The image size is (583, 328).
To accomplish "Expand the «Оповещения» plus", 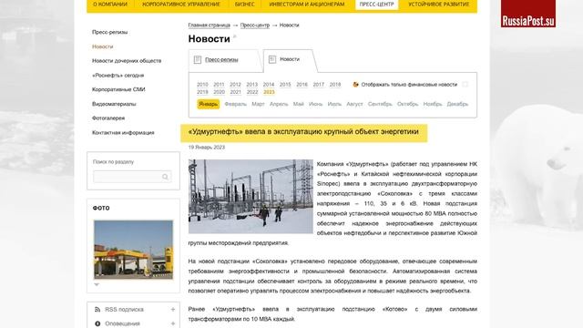I will click(173, 324).
